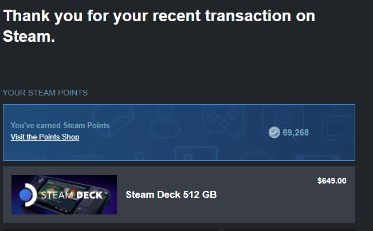The width and height of the screenshot is (373, 231).
Task: Select the Steam Deck 512 GB title
Action: pyautogui.click(x=171, y=195)
